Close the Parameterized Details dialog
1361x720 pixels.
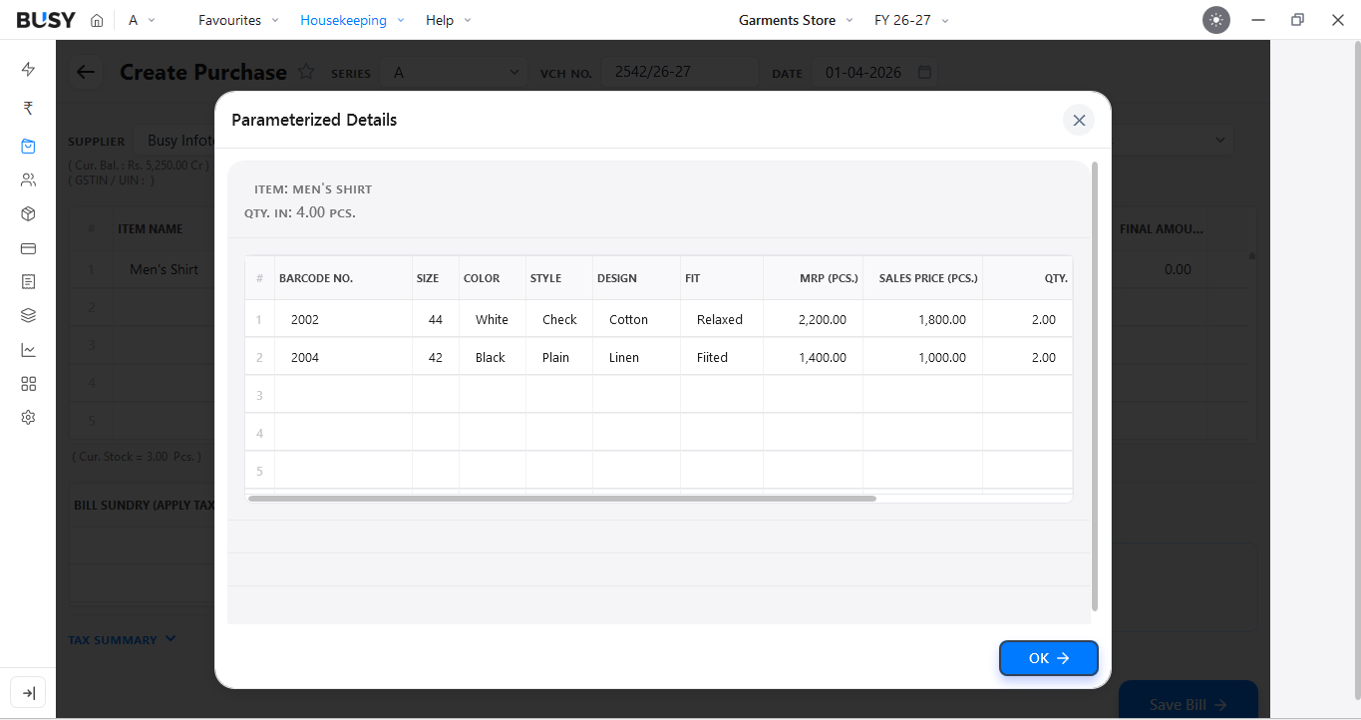click(1079, 120)
